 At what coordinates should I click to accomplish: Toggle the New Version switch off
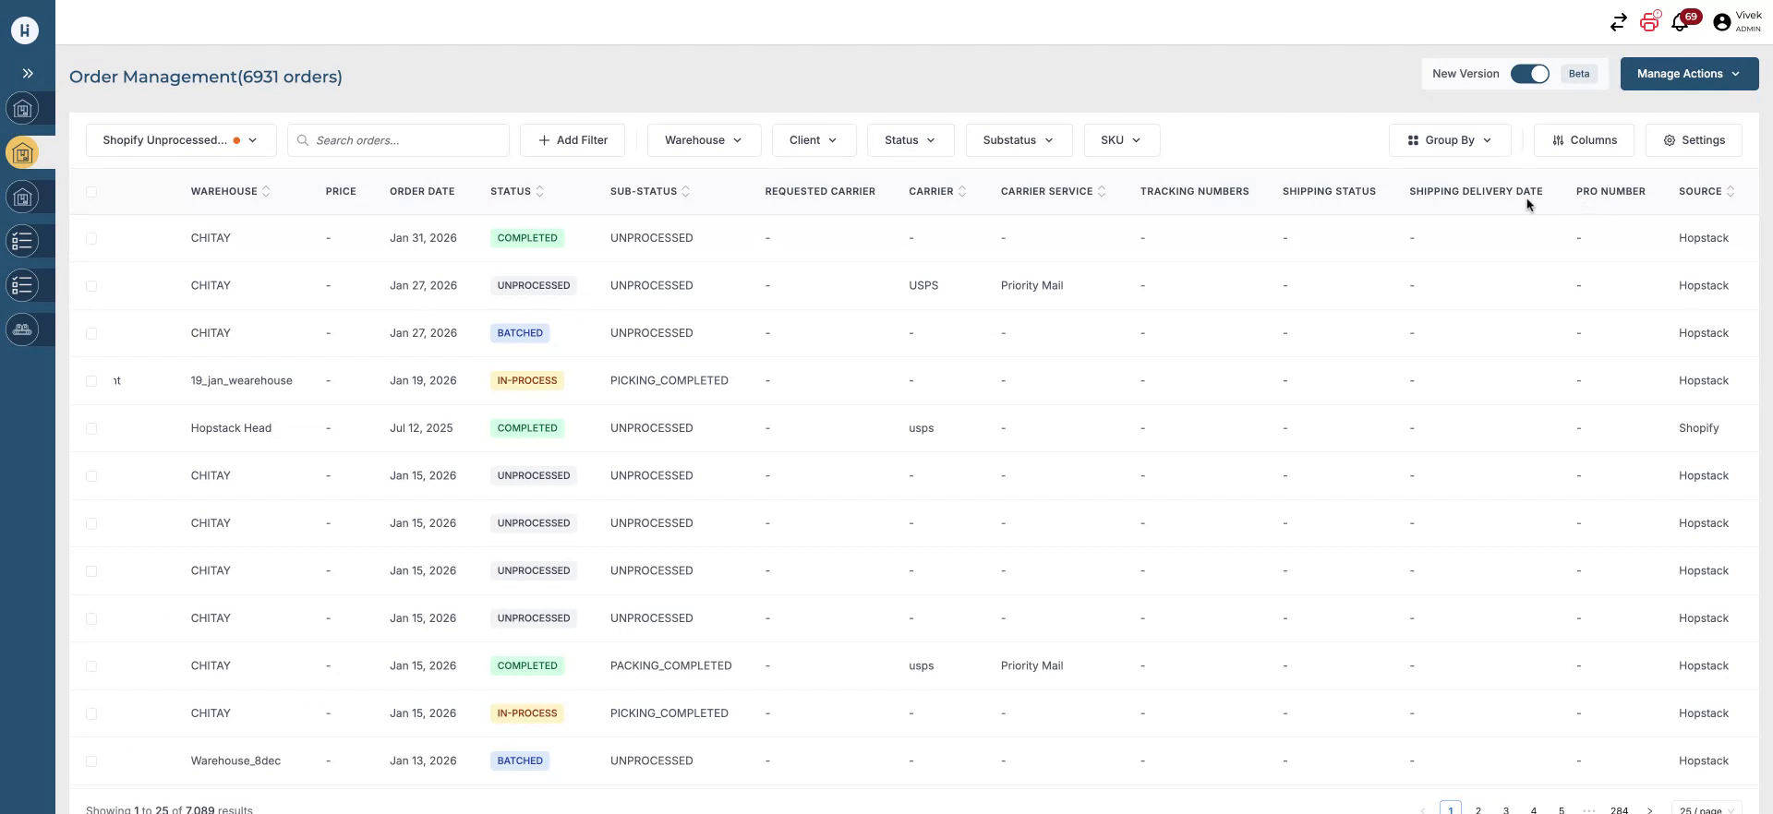1529,74
